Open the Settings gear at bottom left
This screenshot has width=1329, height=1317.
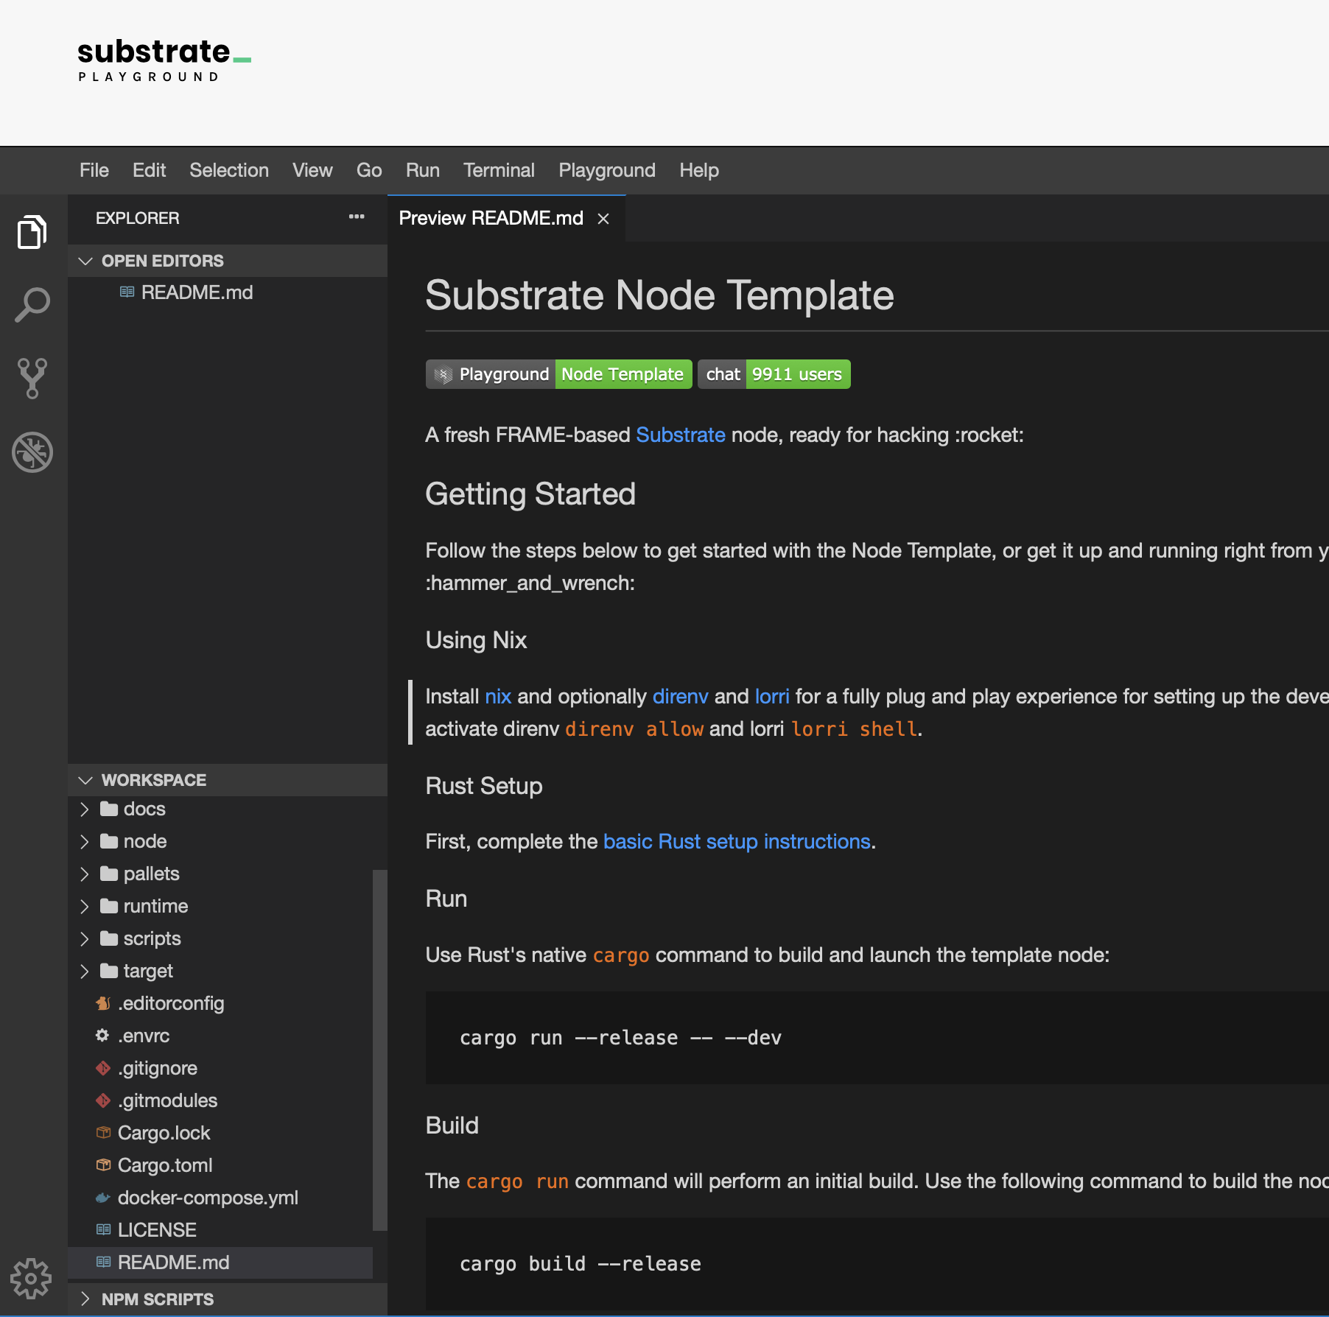click(x=32, y=1279)
